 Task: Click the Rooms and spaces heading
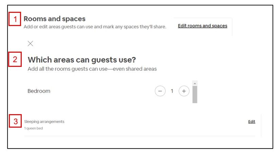54,19
